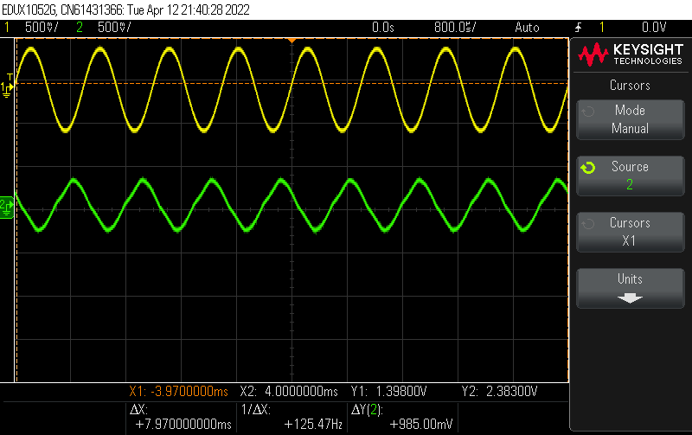Click the grayed rotary icon beside Cursors
Image resolution: width=692 pixels, height=435 pixels.
pyautogui.click(x=588, y=224)
